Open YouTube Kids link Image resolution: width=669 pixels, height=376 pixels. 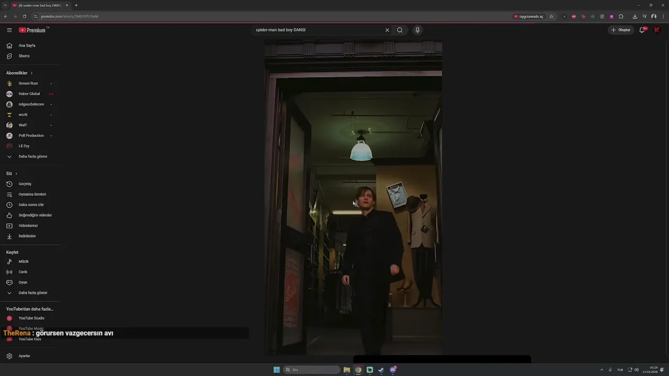point(30,339)
